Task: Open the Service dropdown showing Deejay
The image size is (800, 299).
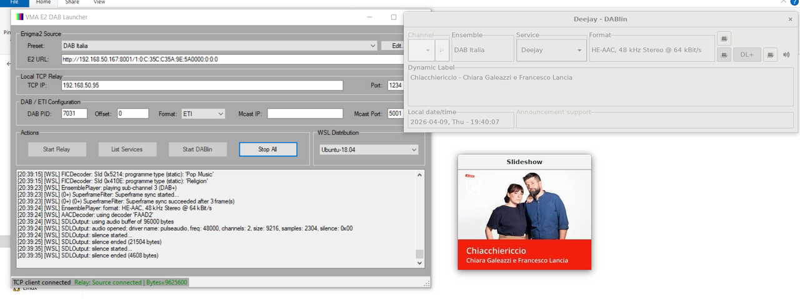Action: (551, 50)
